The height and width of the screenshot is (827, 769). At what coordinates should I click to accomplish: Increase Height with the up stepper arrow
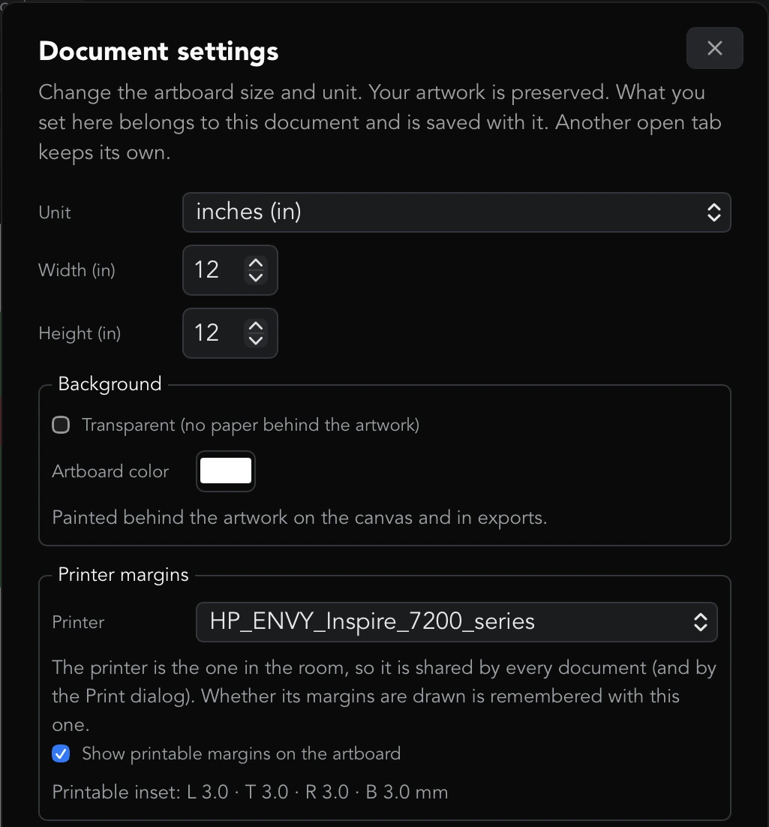point(256,326)
